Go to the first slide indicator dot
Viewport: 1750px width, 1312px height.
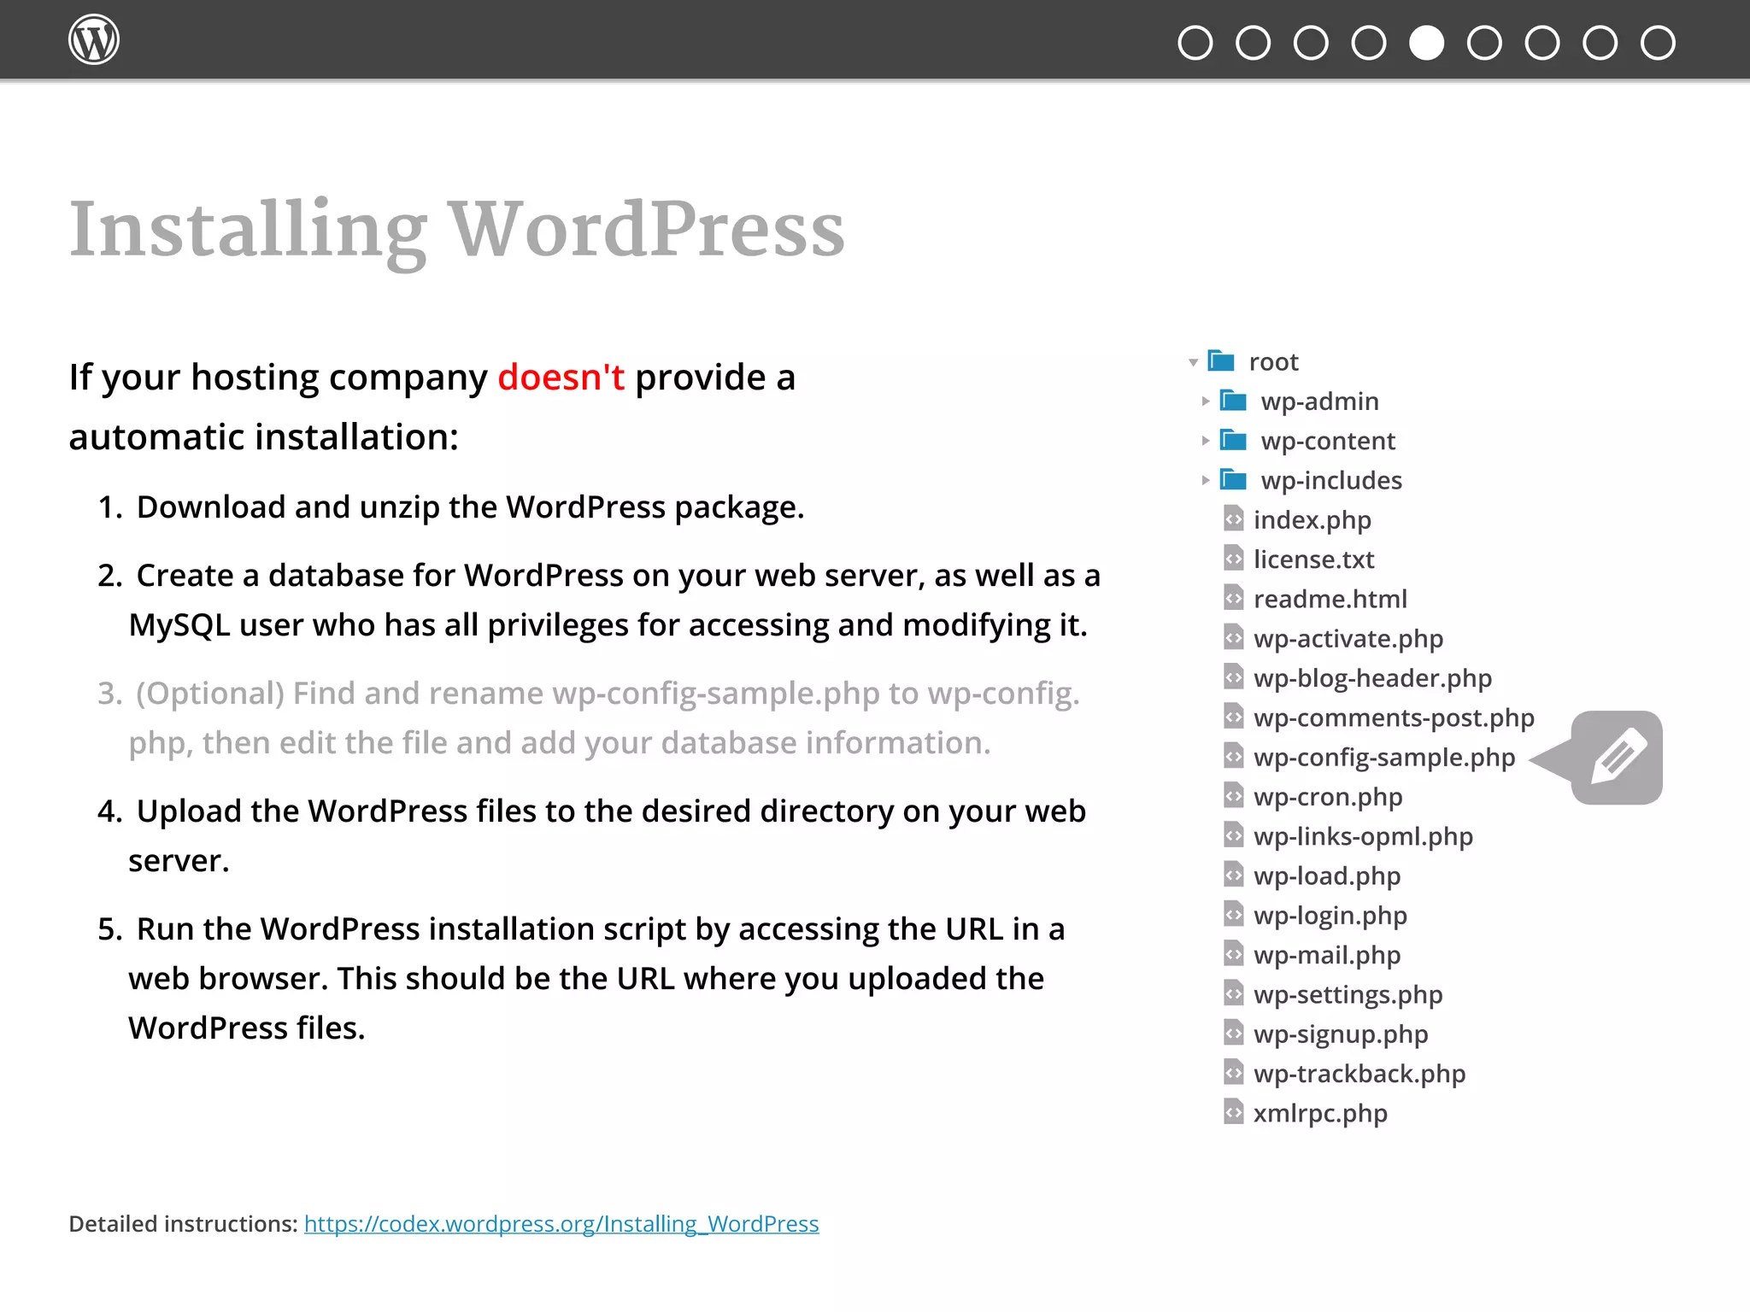click(x=1195, y=43)
